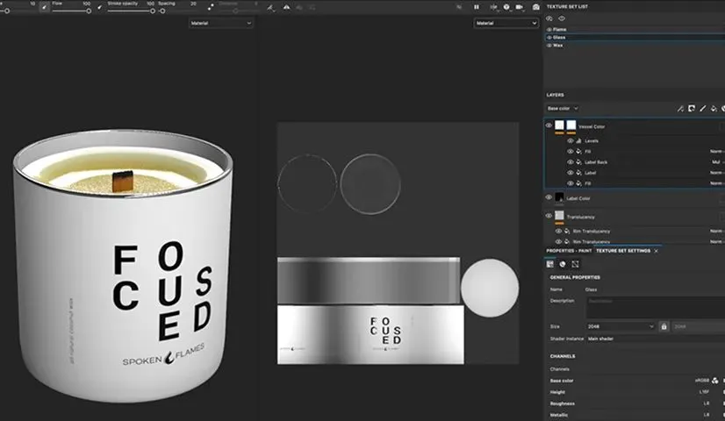Add a paint layer with brush icon
Screen dimensions: 725x421
point(702,108)
